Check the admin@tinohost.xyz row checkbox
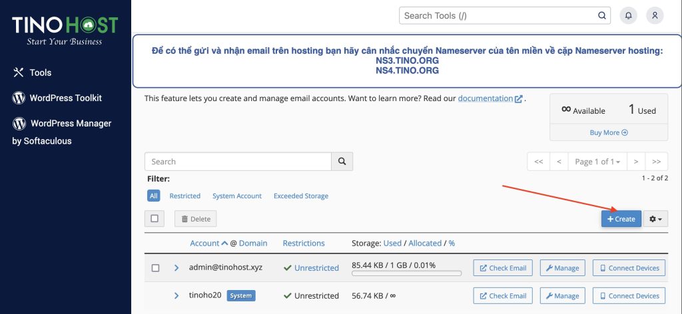 point(155,268)
